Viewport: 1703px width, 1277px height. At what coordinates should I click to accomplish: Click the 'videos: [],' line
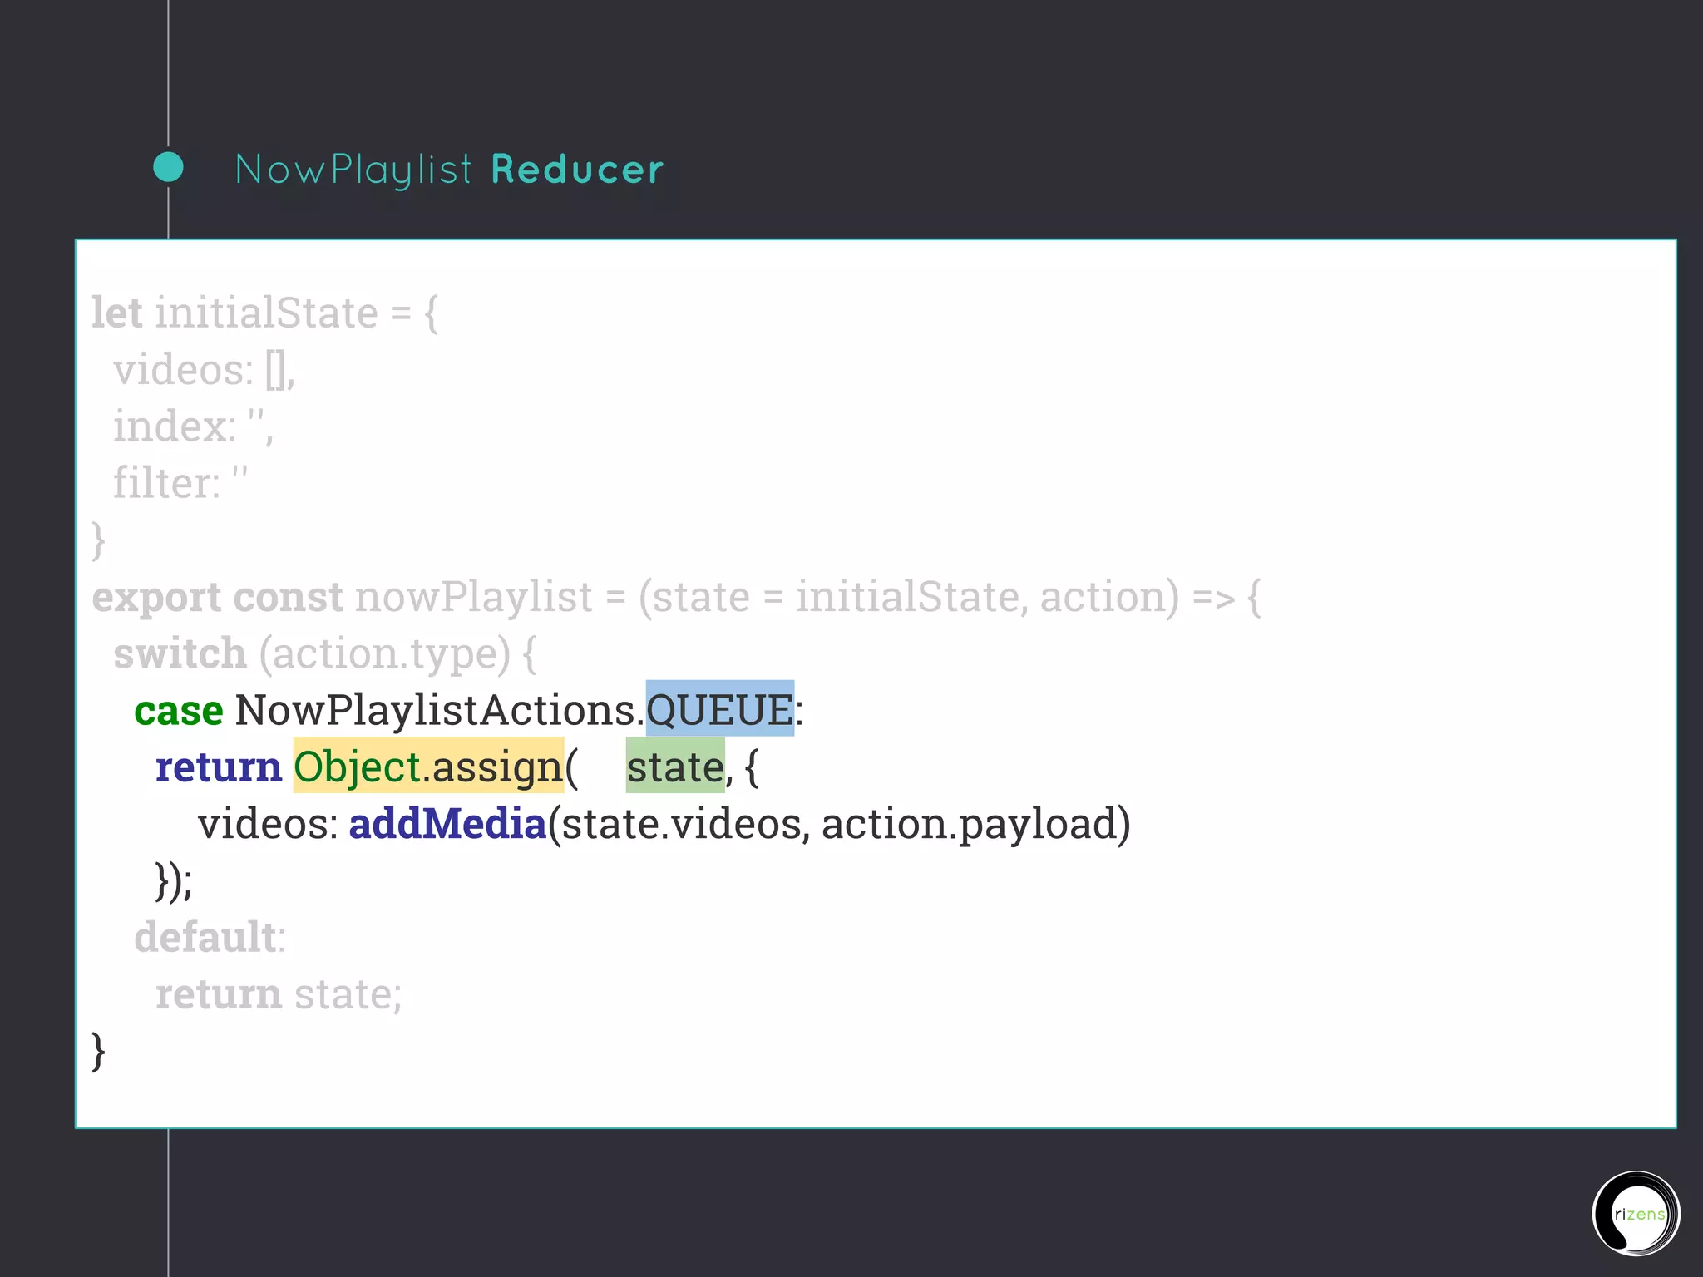pos(205,370)
